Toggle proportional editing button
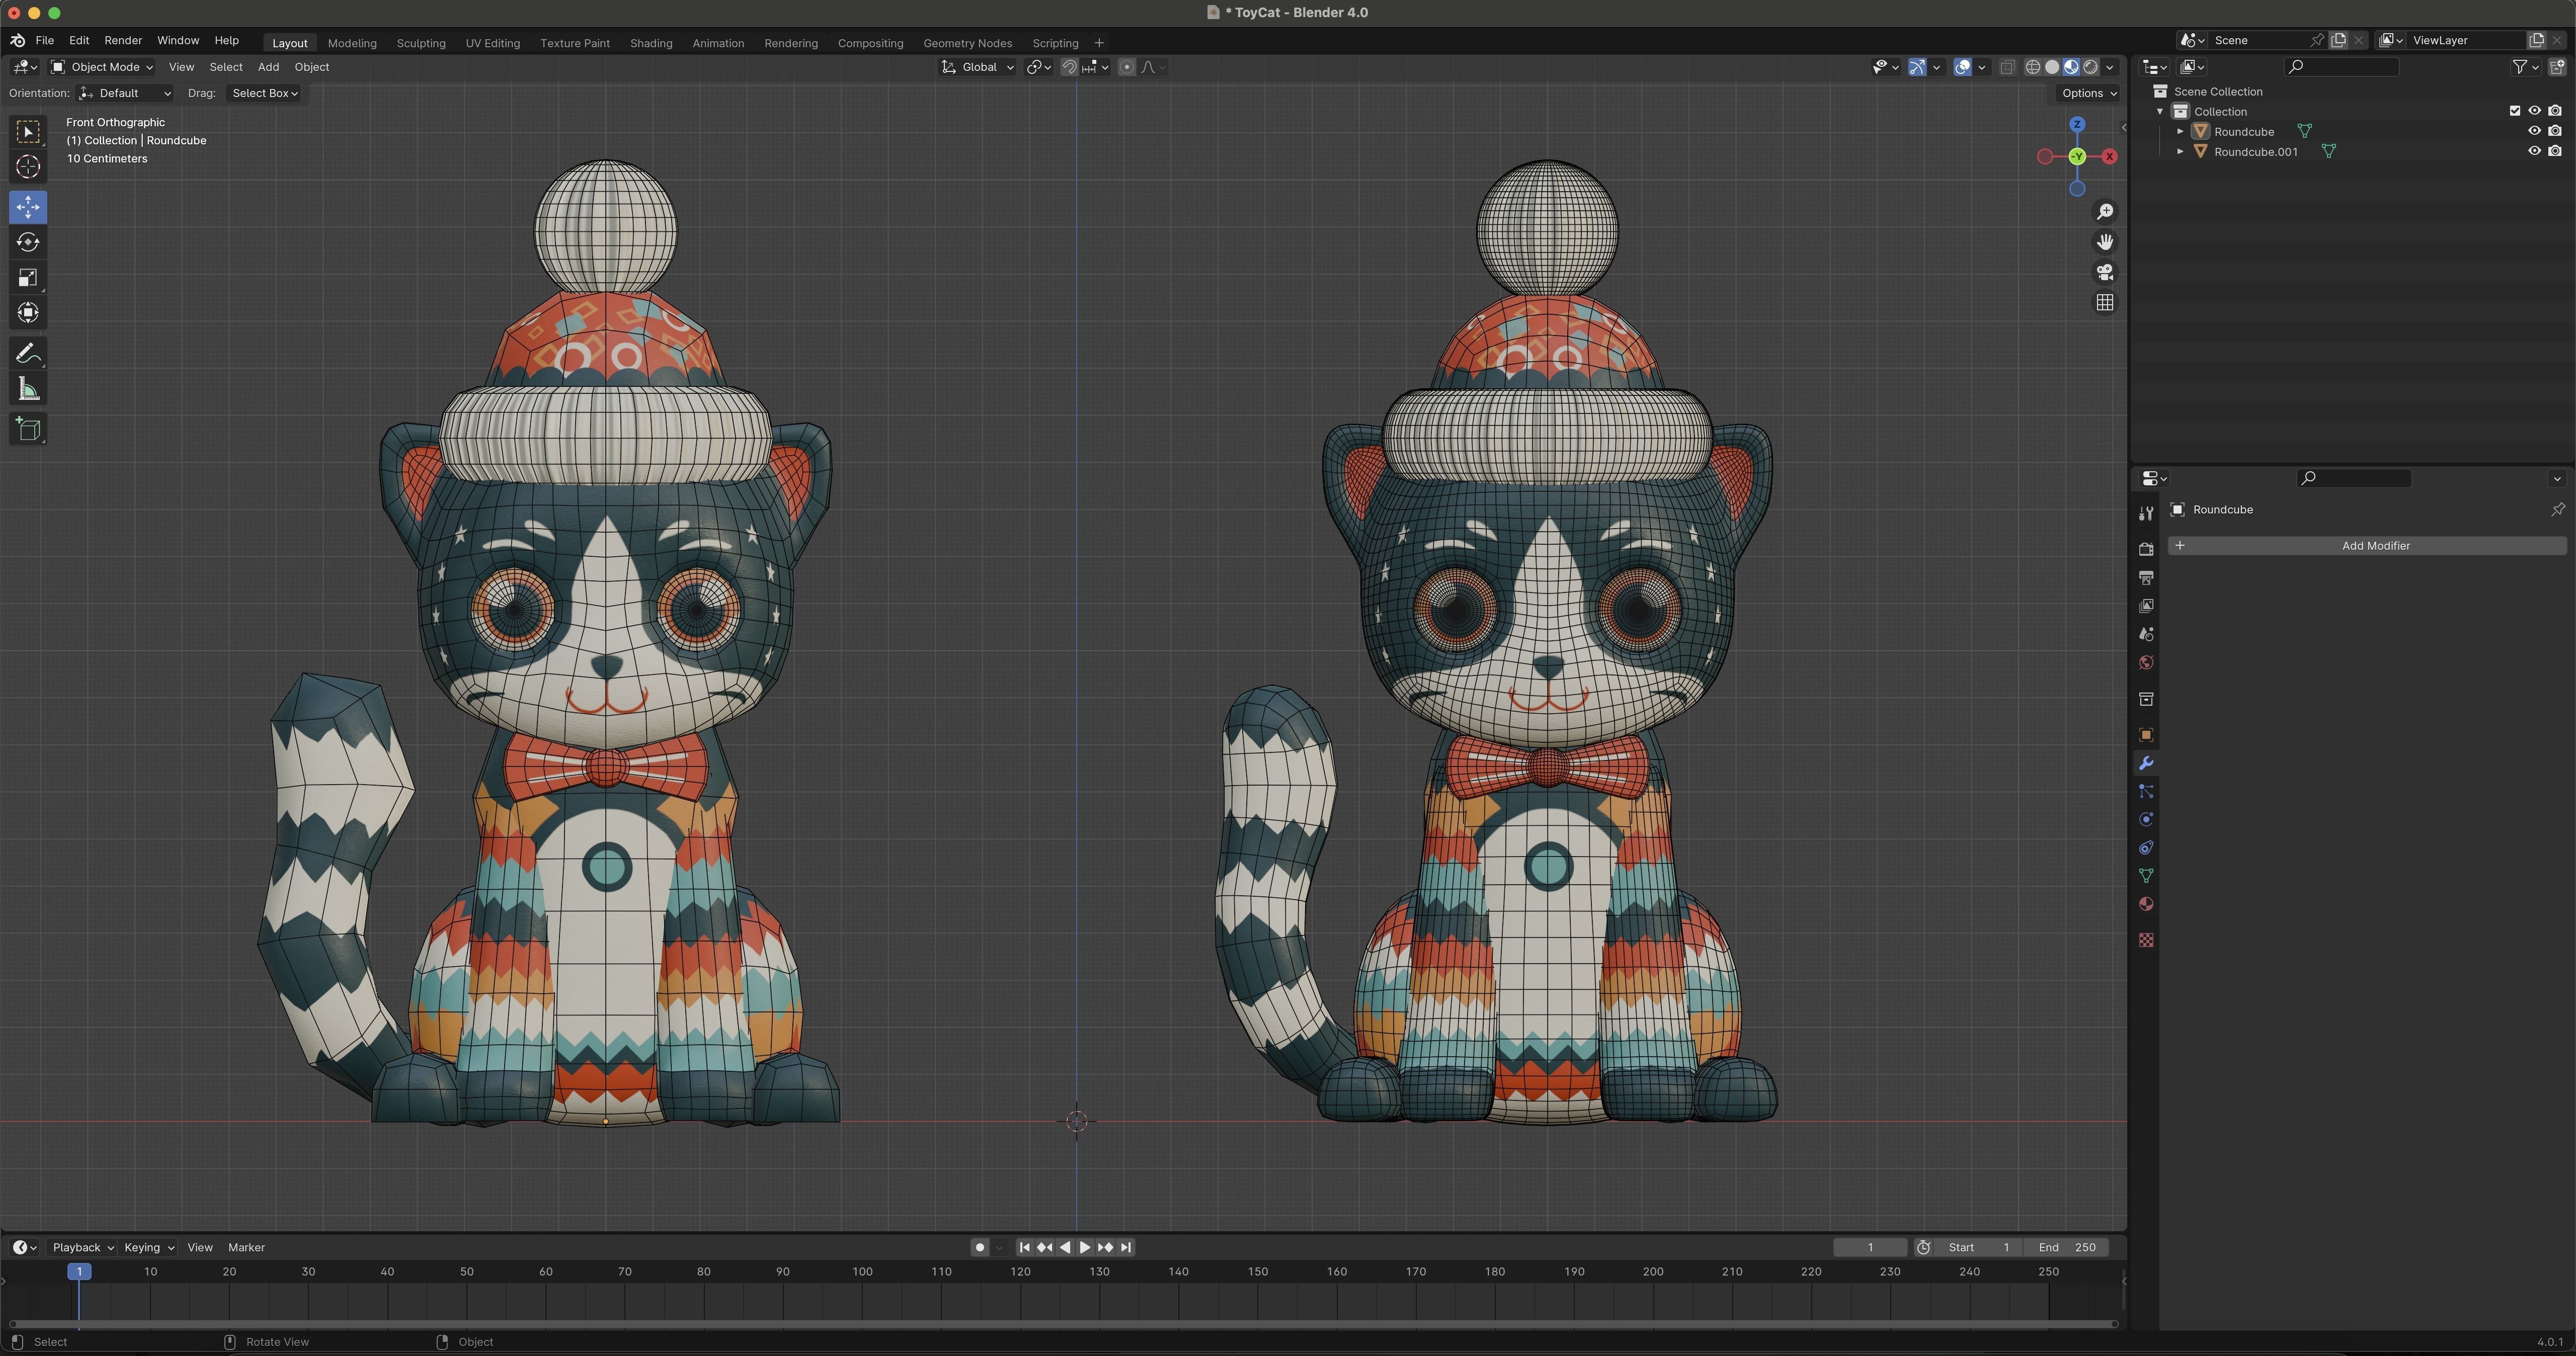Image resolution: width=2576 pixels, height=1356 pixels. (1127, 67)
